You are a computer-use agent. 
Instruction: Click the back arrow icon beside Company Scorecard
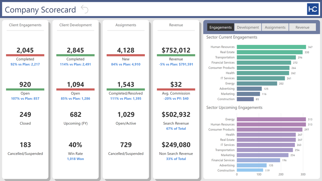(84, 9)
